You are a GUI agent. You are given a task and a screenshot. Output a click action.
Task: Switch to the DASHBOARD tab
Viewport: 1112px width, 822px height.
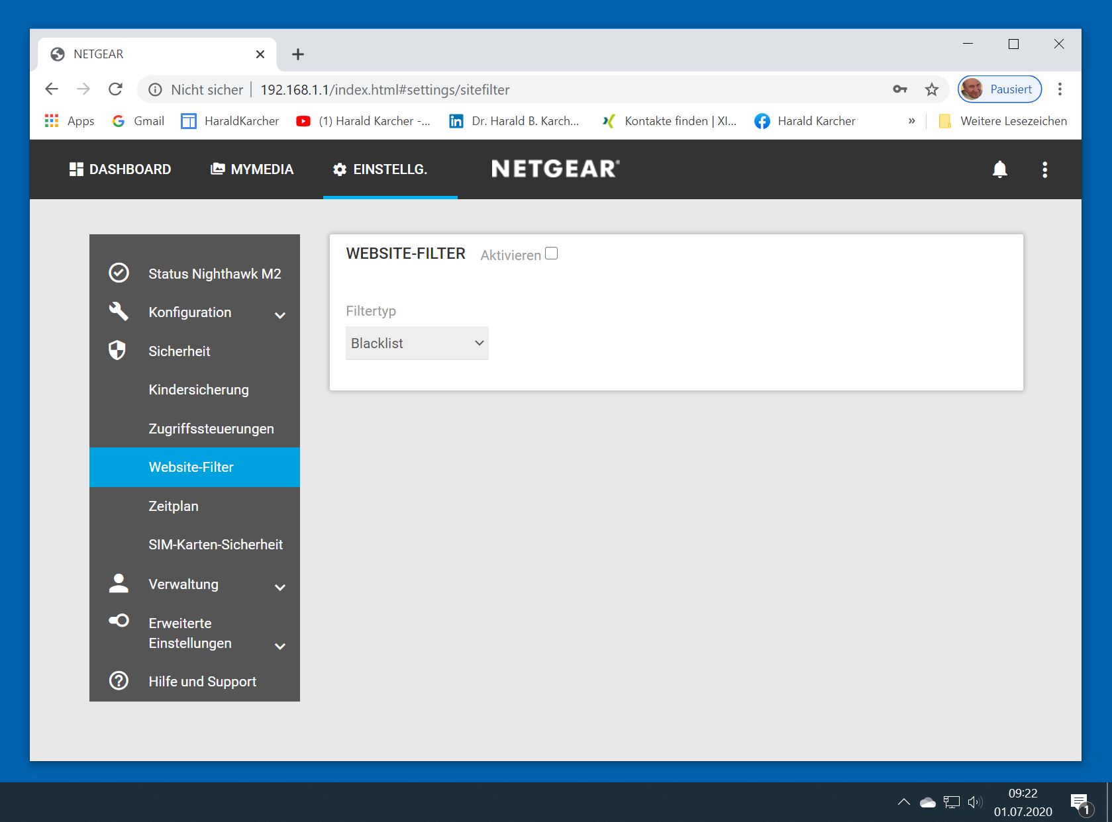point(120,169)
